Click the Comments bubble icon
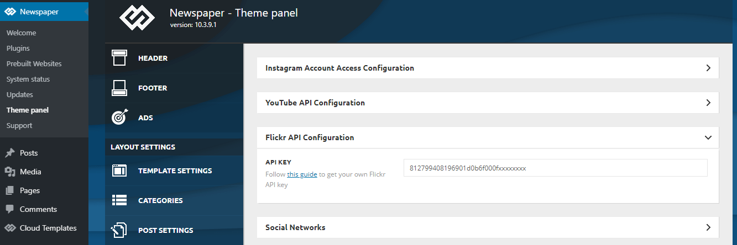 click(10, 209)
